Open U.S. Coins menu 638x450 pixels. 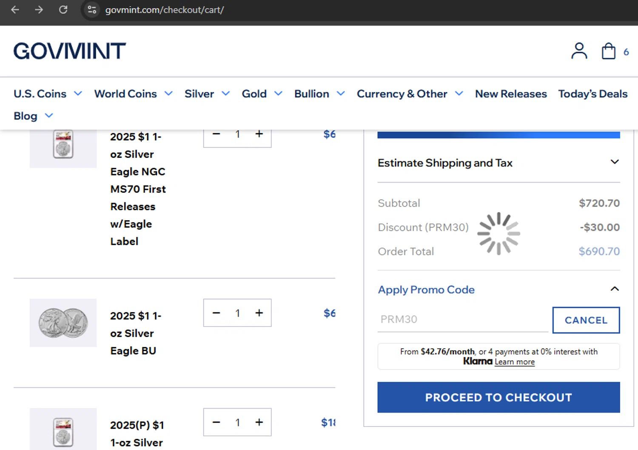[40, 94]
